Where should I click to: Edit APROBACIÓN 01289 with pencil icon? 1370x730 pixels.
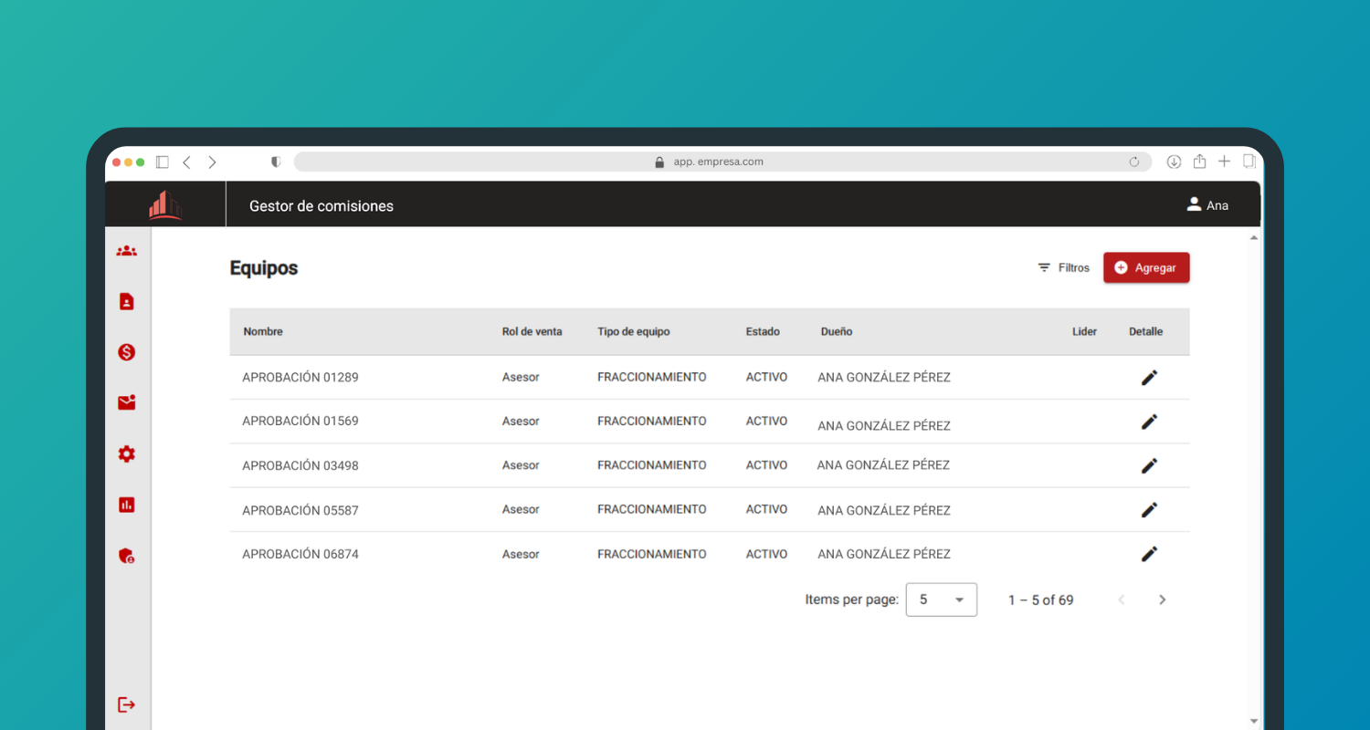[1149, 378]
